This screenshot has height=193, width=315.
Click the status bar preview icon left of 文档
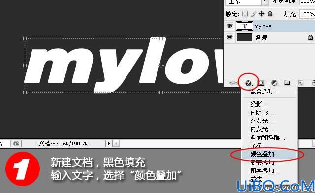pyautogui.click(x=16, y=144)
